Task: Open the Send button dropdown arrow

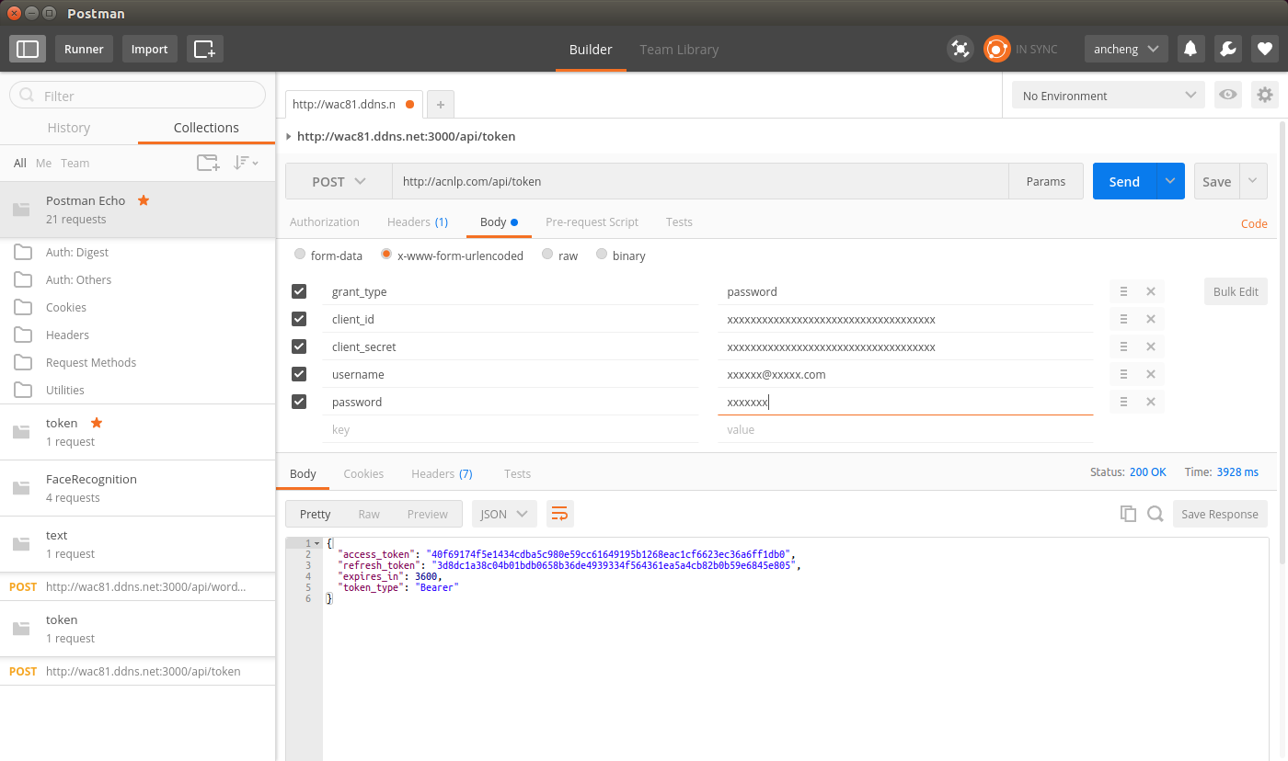Action: pos(1169,181)
